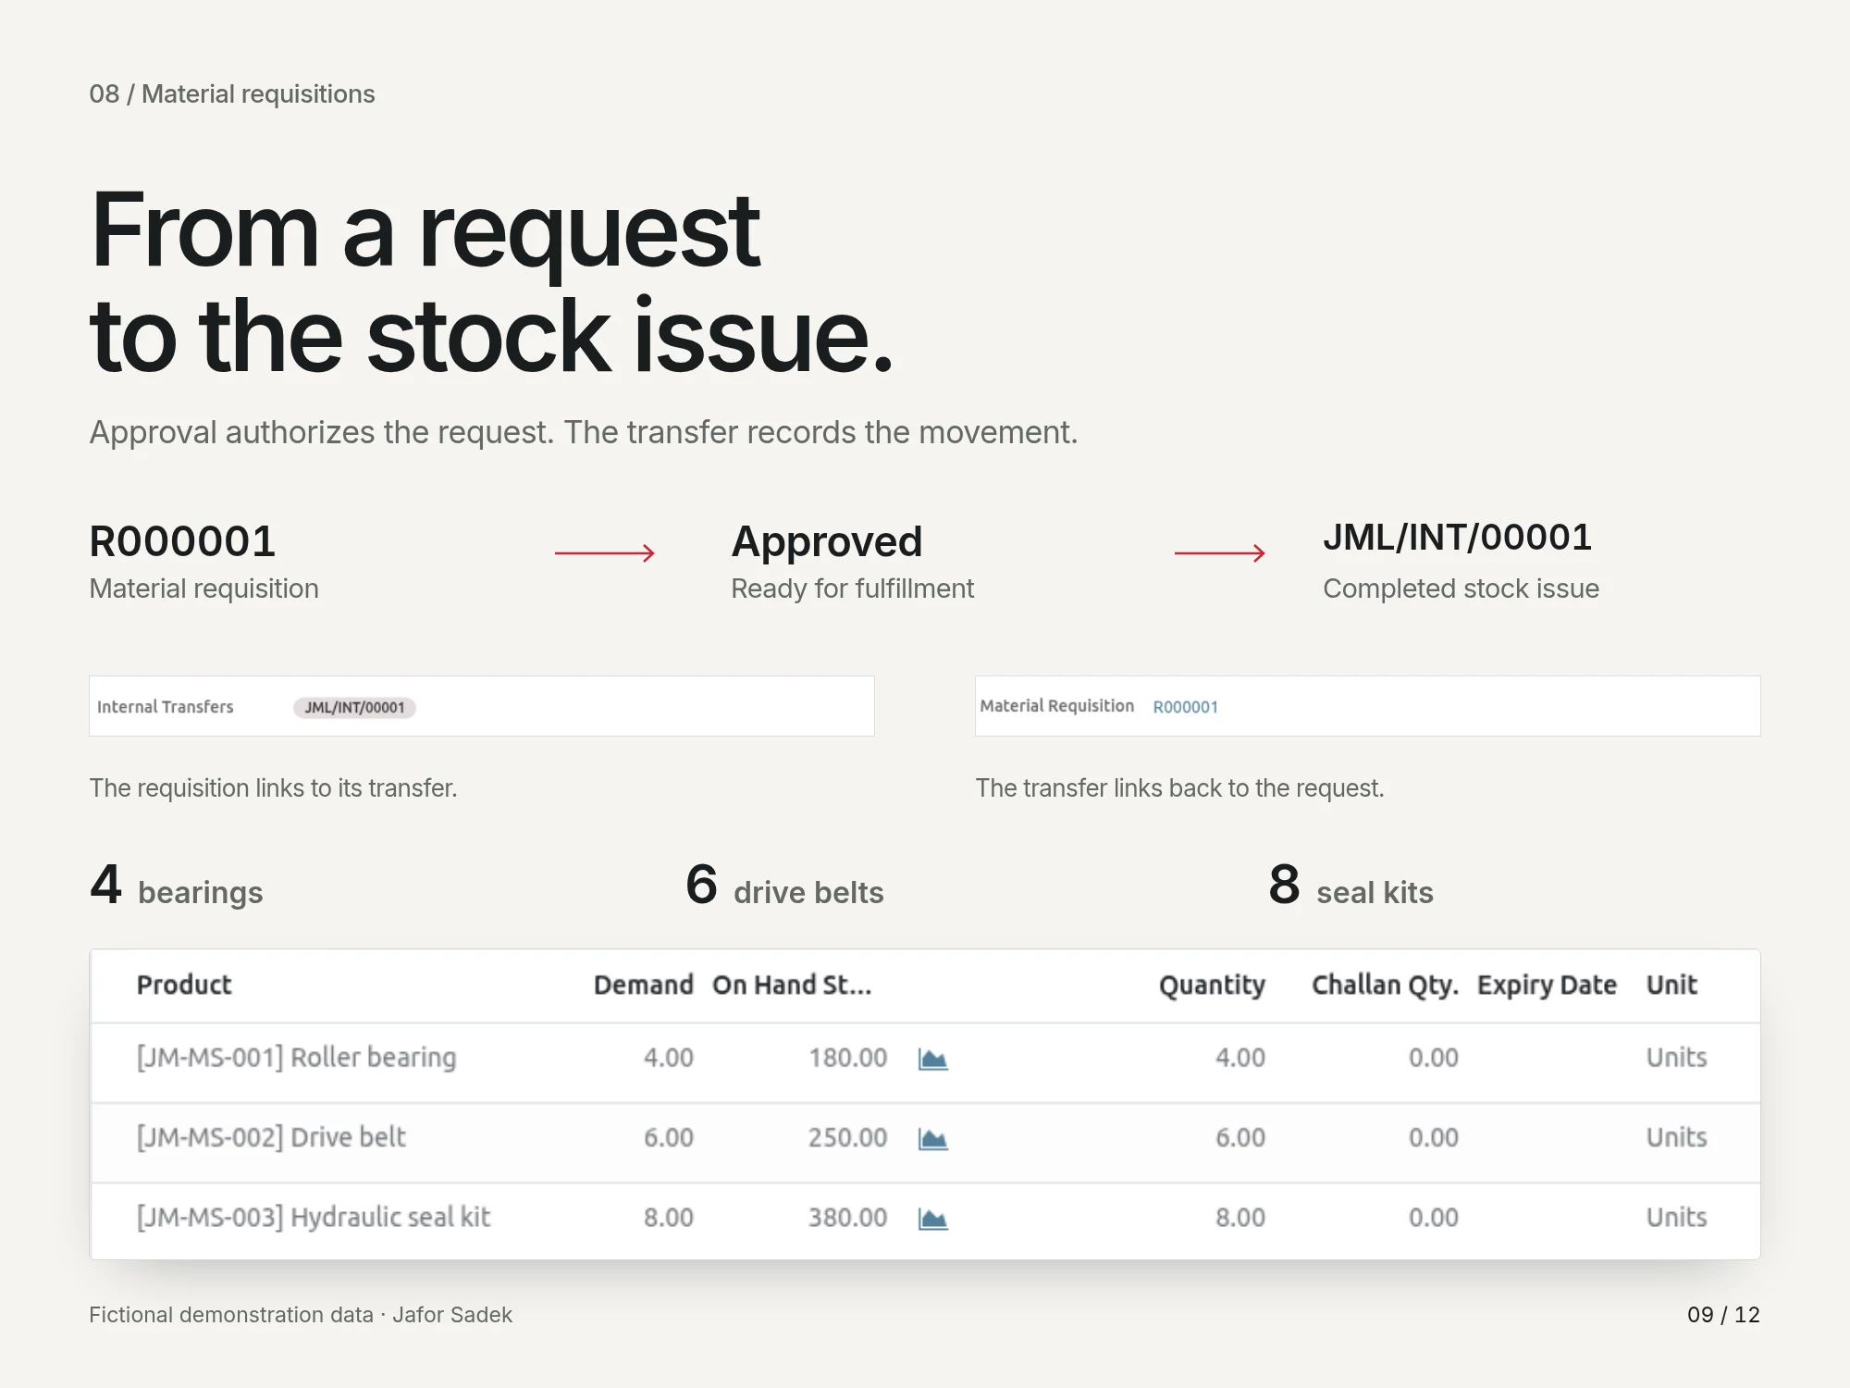Click the Ready for fulfillment caption
Screen dimensions: 1850x1388
(852, 589)
